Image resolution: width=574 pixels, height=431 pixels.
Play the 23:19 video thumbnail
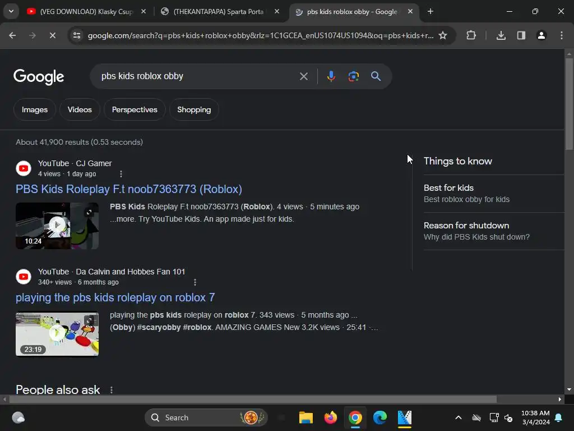(57, 334)
